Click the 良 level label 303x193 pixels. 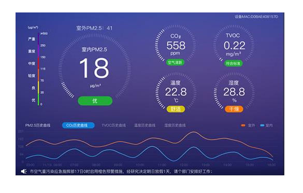click(x=34, y=88)
